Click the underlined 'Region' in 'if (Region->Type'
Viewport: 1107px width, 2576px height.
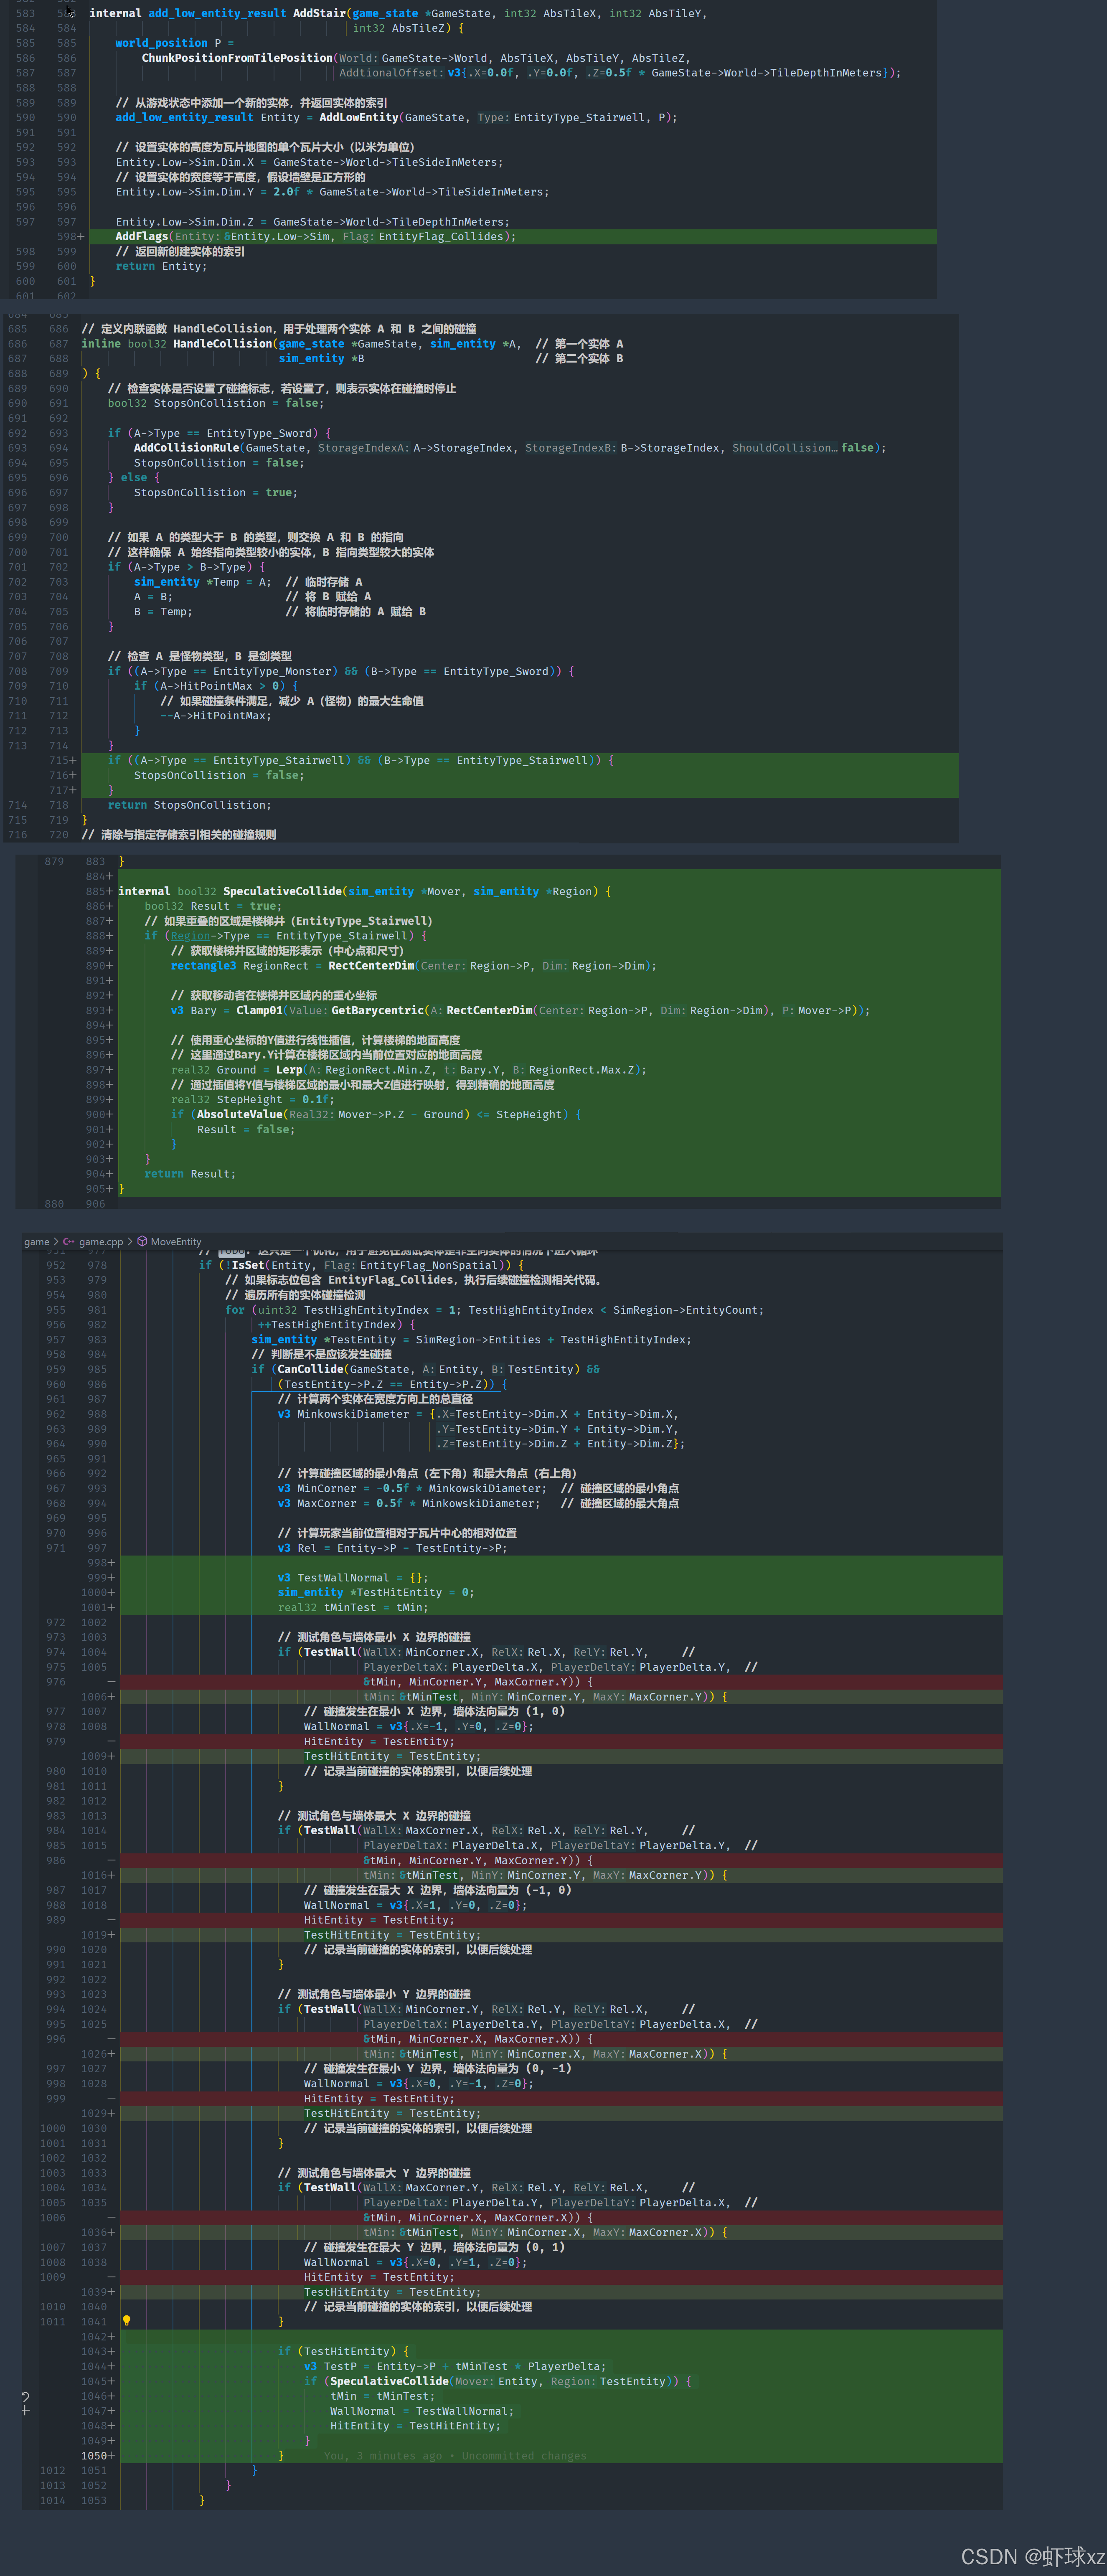[x=190, y=936]
